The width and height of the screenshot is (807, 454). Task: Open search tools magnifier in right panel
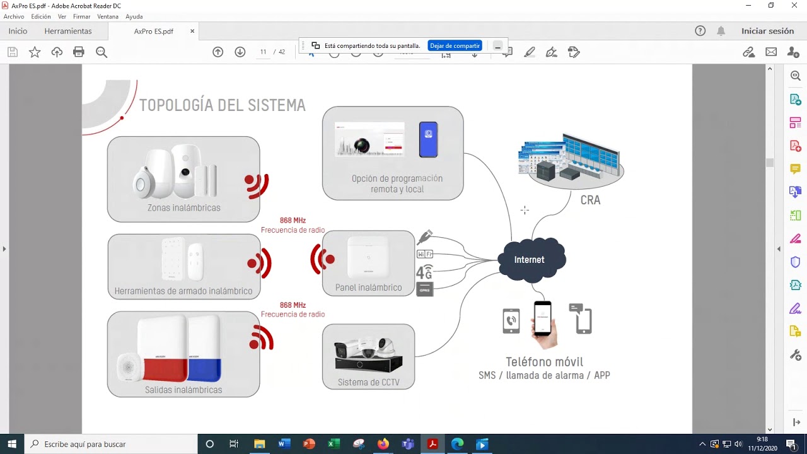point(796,76)
